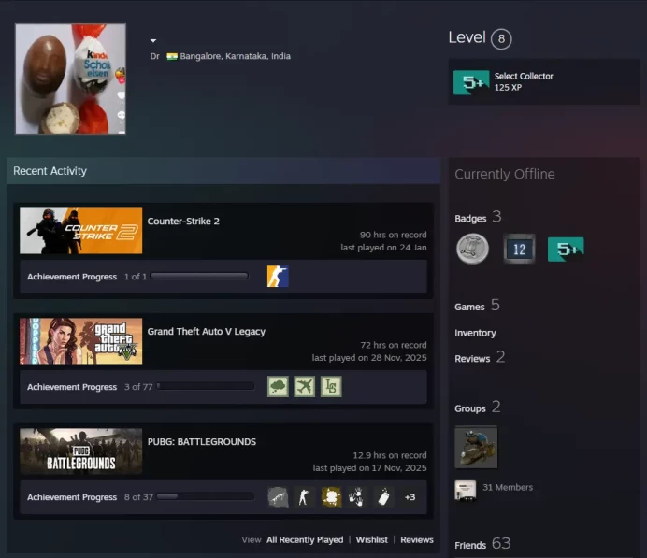This screenshot has height=558, width=647.
Task: Click the PUBG handprints achievement icon
Action: click(357, 497)
